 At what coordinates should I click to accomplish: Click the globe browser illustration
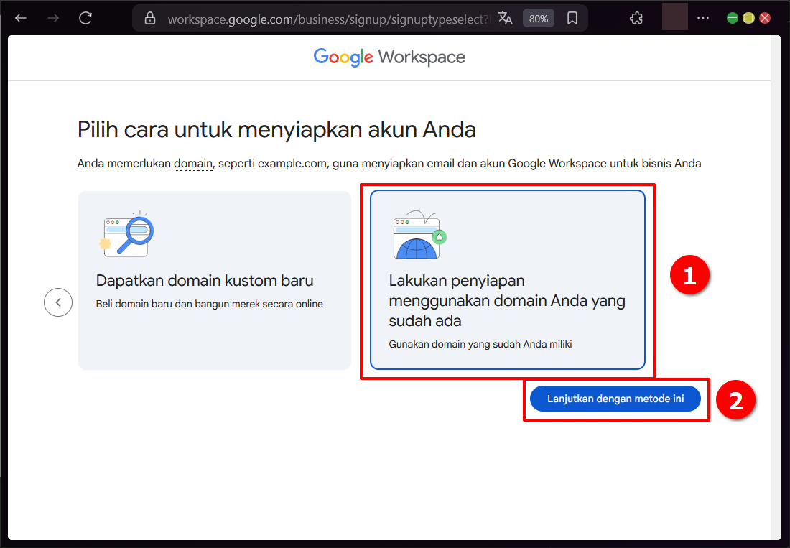point(419,236)
